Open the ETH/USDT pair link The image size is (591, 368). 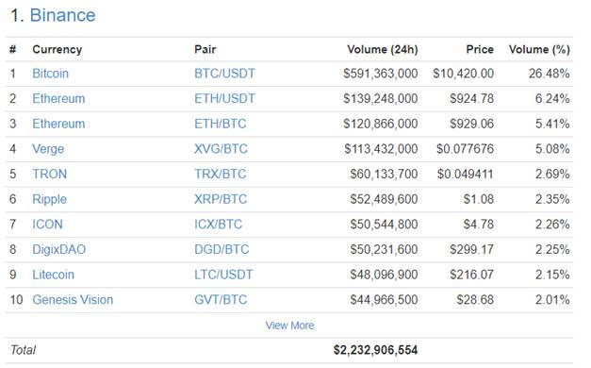[x=224, y=98]
